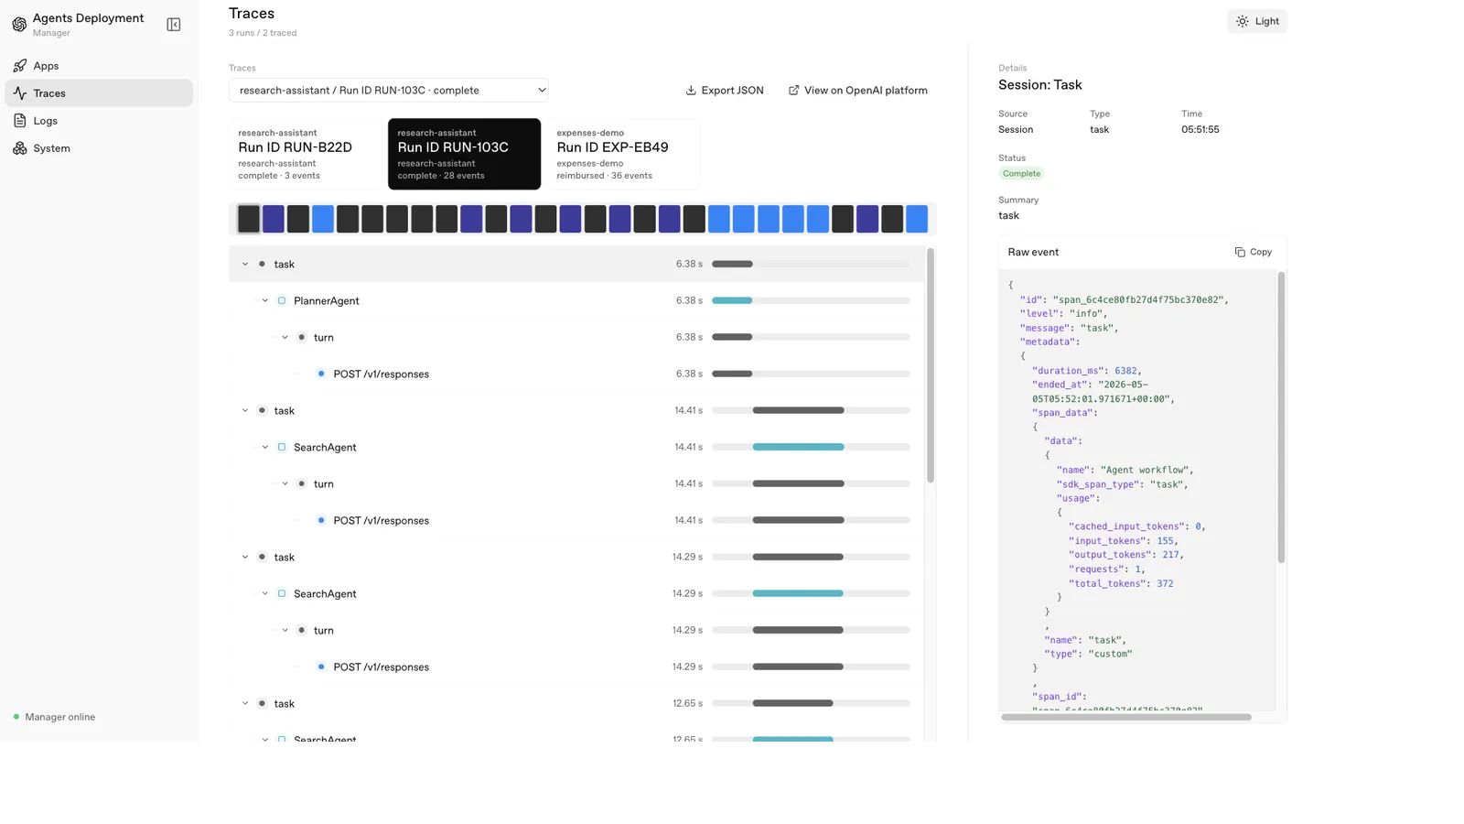Click the sun icon for Light theme
This screenshot has height=824, width=1464.
1242,21
